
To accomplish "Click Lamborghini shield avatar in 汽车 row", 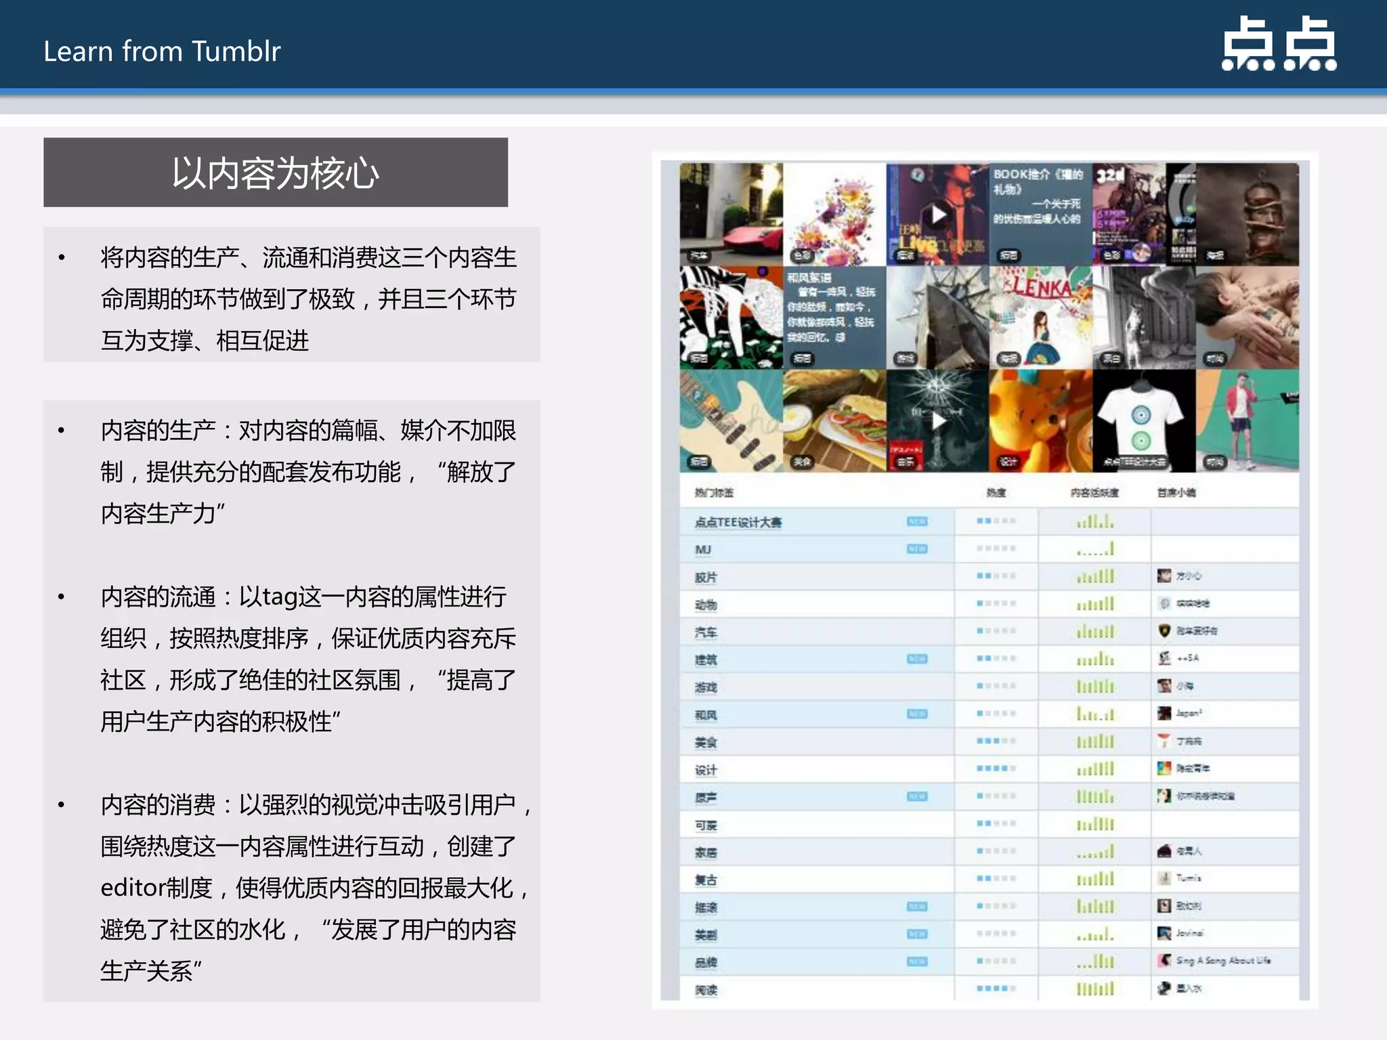I will coord(1164,631).
